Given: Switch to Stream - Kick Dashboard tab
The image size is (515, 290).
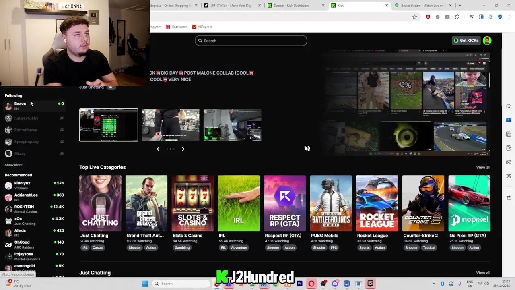Looking at the screenshot, I should (297, 6).
